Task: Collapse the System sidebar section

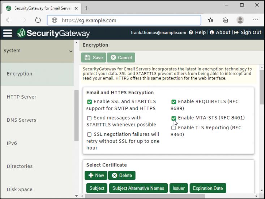Action: pyautogui.click(x=37, y=51)
